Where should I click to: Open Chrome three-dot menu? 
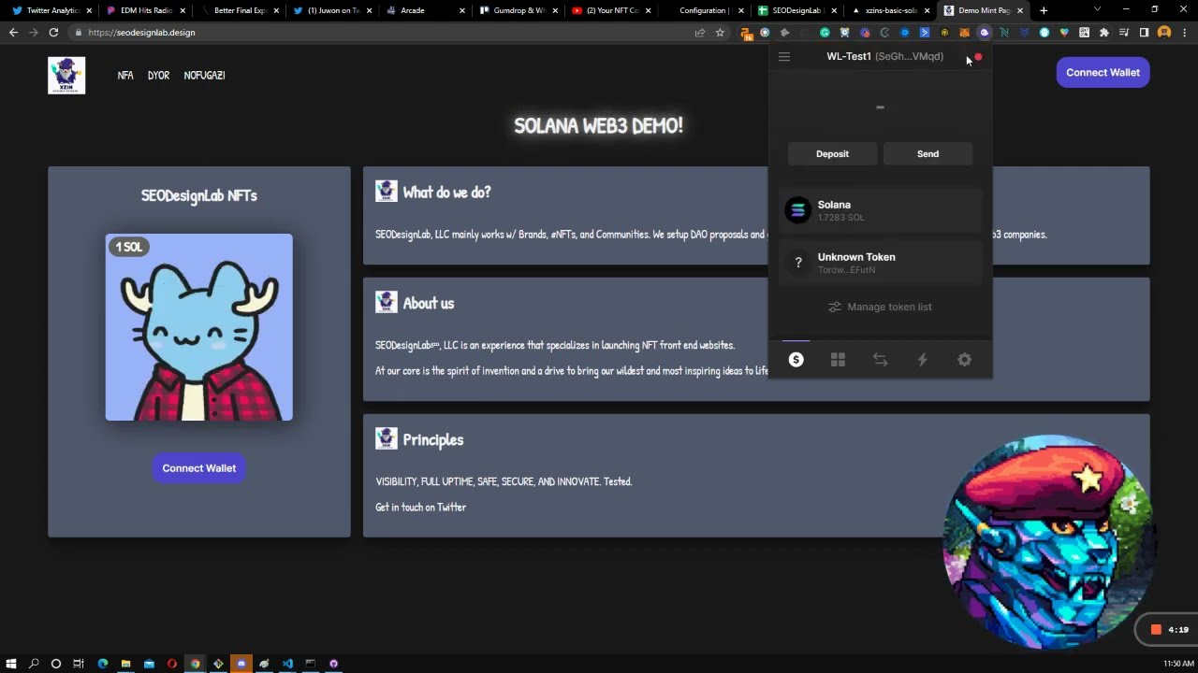pos(1184,33)
